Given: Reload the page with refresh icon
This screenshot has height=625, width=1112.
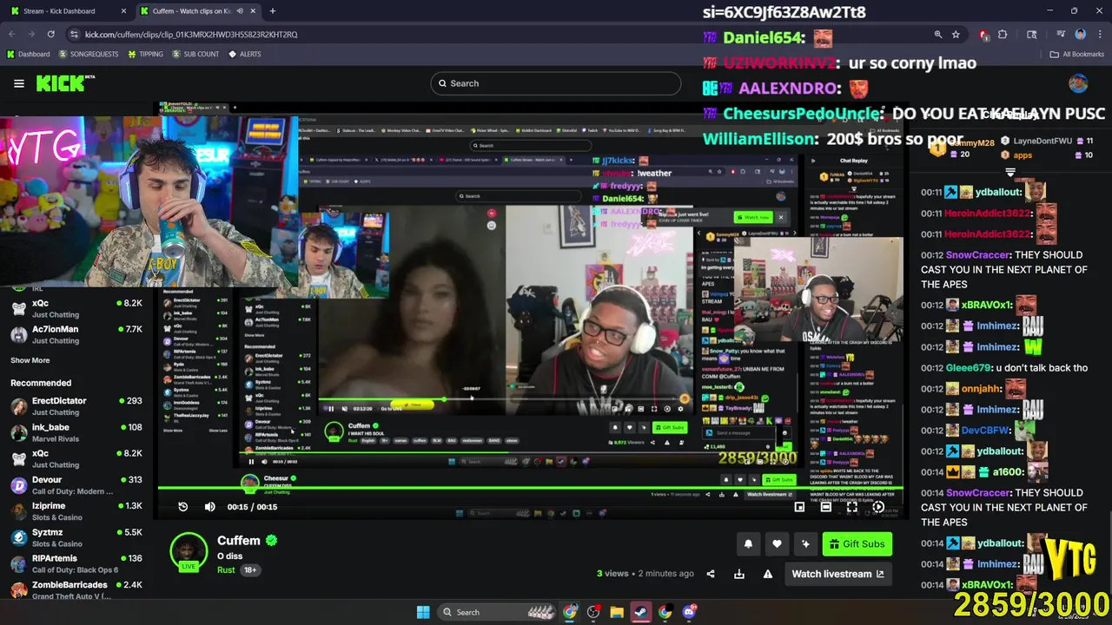Looking at the screenshot, I should point(51,34).
